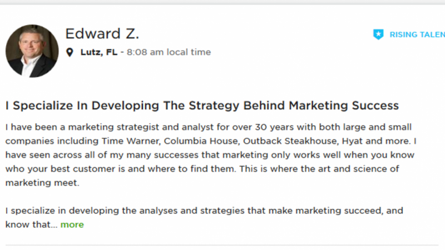The height and width of the screenshot is (250, 445).
Task: Click the Rising Talent star shield badge
Action: pyautogui.click(x=378, y=34)
